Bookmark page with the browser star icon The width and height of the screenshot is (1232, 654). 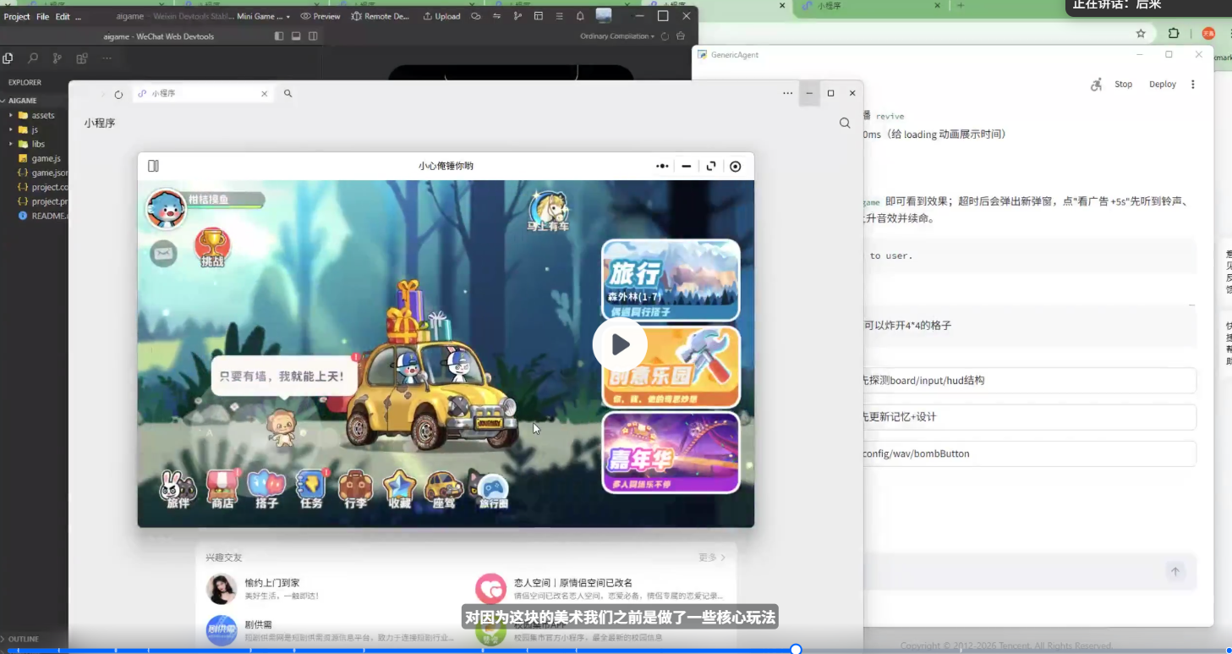1141,34
